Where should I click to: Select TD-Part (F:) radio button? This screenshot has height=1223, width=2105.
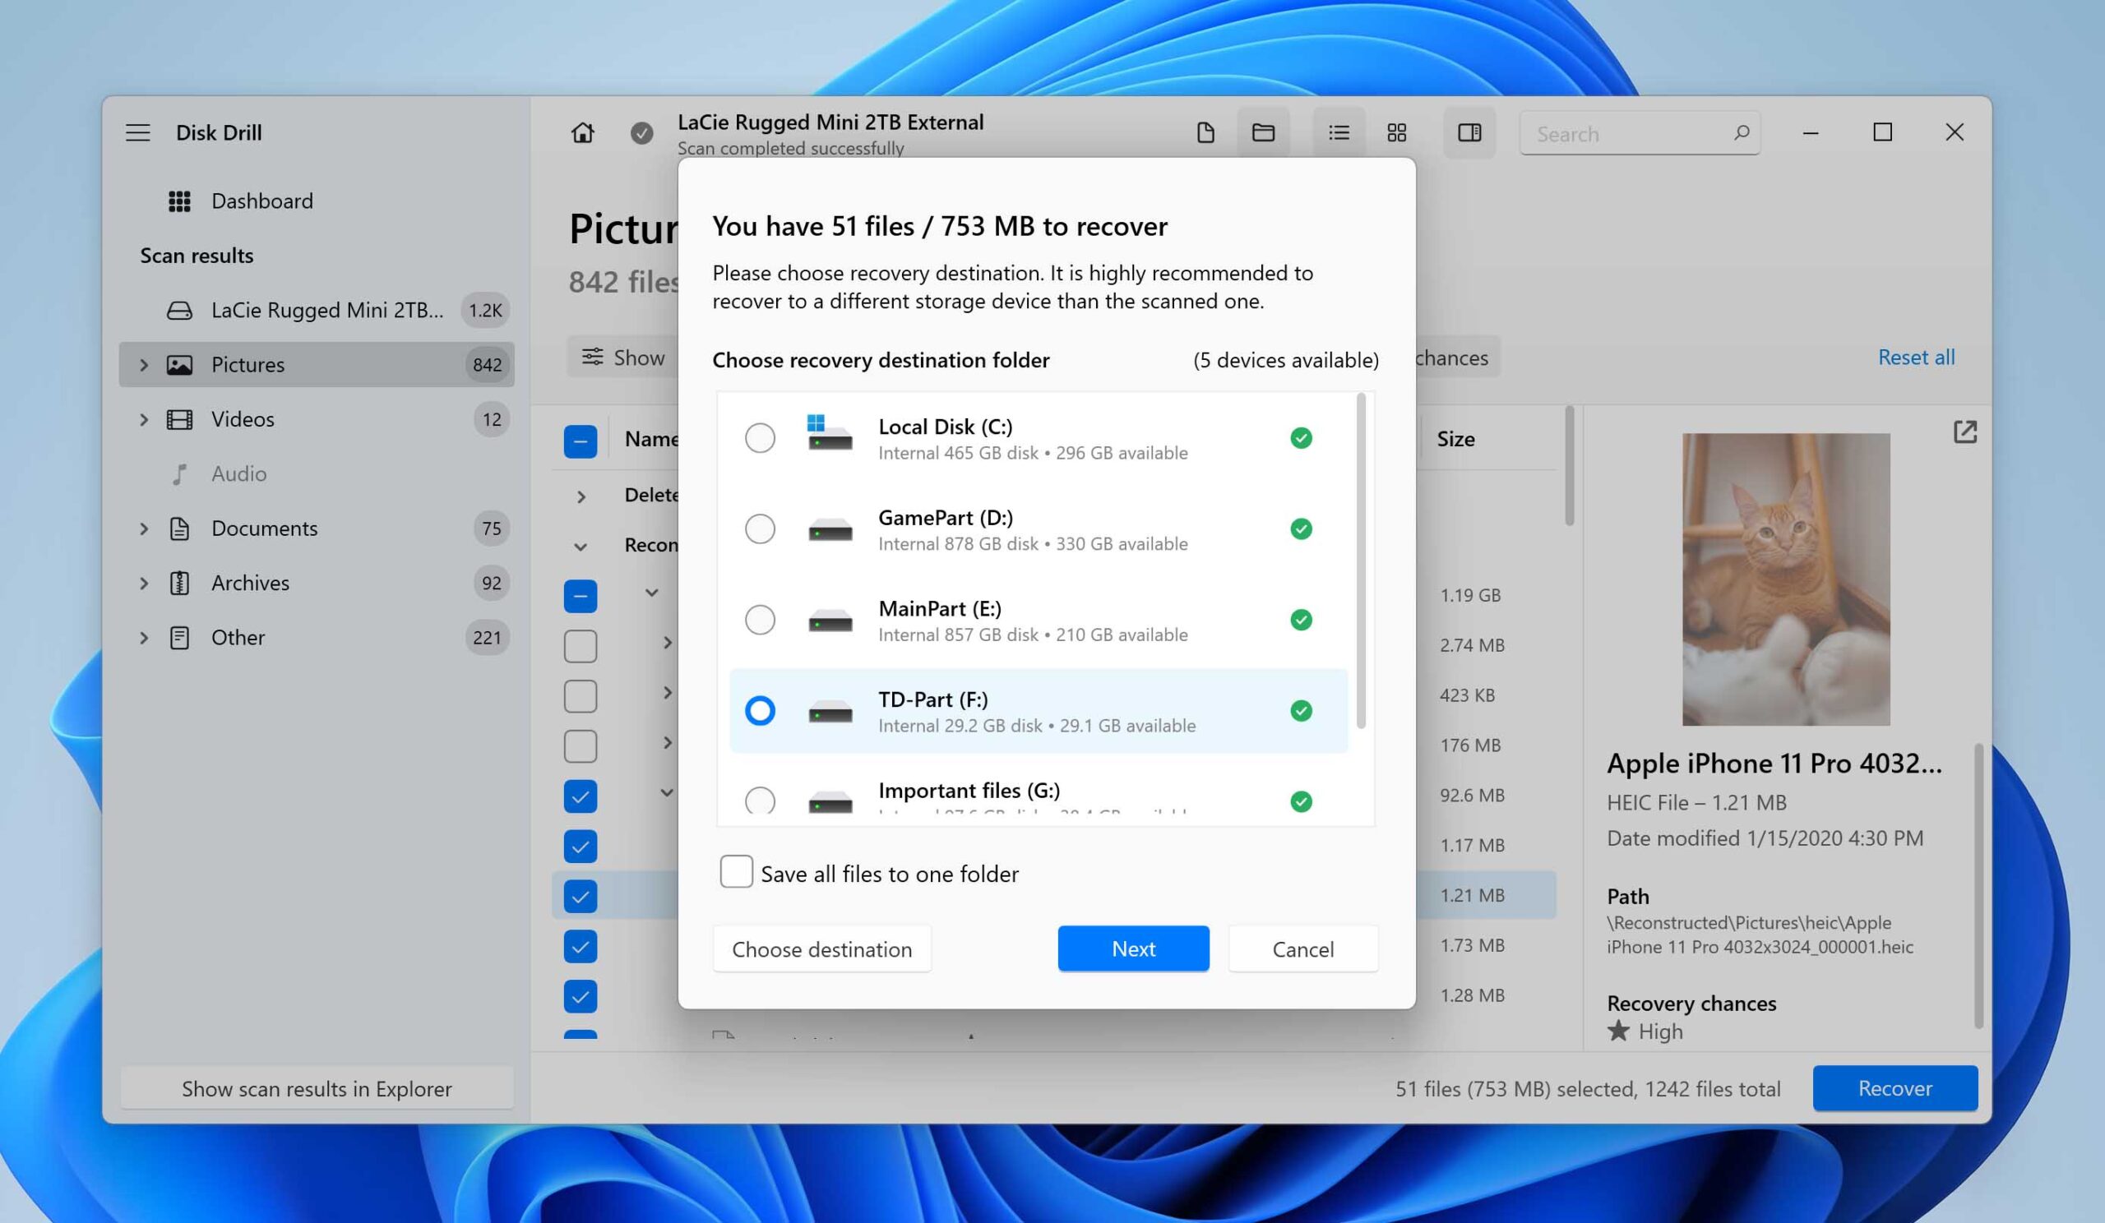(760, 711)
